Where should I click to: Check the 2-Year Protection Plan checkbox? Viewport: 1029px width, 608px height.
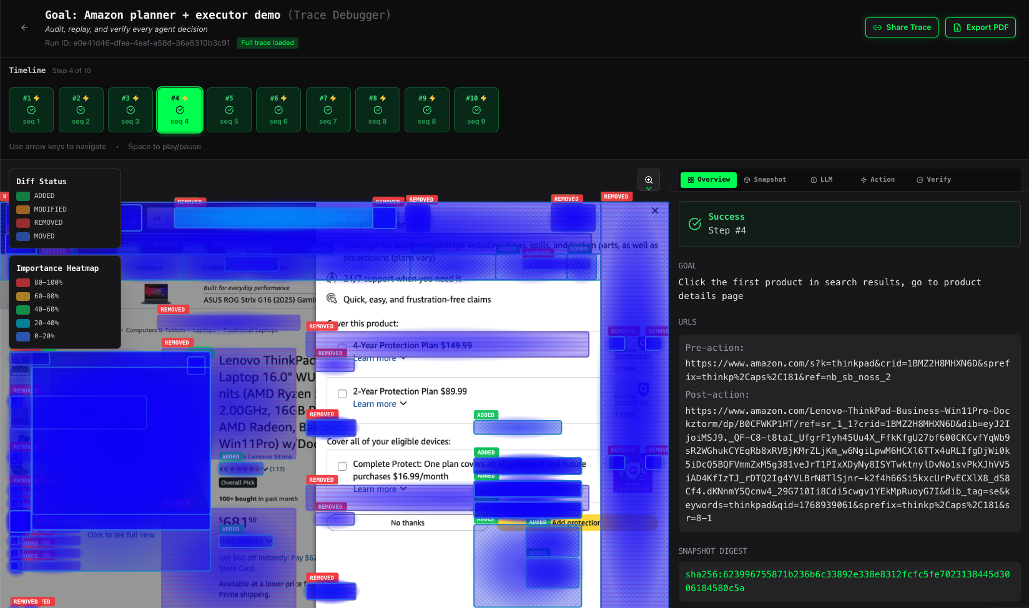342,394
